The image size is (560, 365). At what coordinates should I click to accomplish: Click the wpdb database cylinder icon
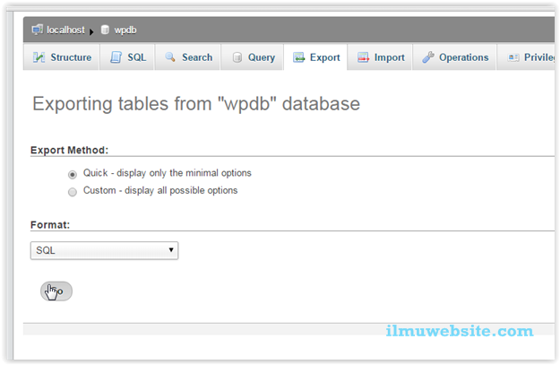pos(105,30)
